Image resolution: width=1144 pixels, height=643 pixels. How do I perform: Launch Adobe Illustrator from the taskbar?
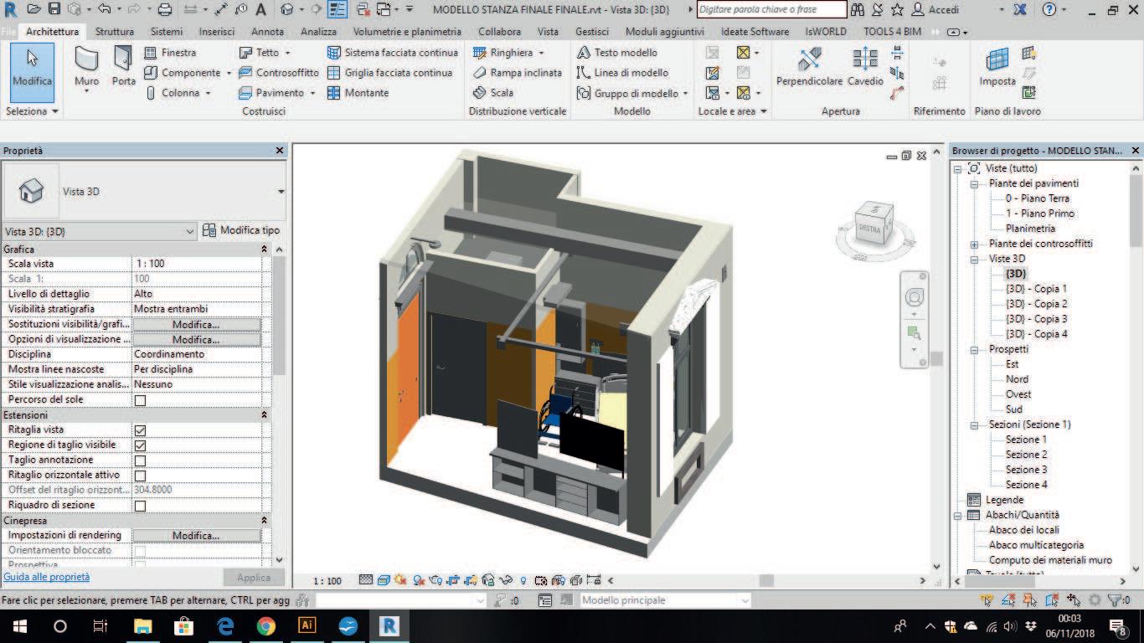click(307, 625)
